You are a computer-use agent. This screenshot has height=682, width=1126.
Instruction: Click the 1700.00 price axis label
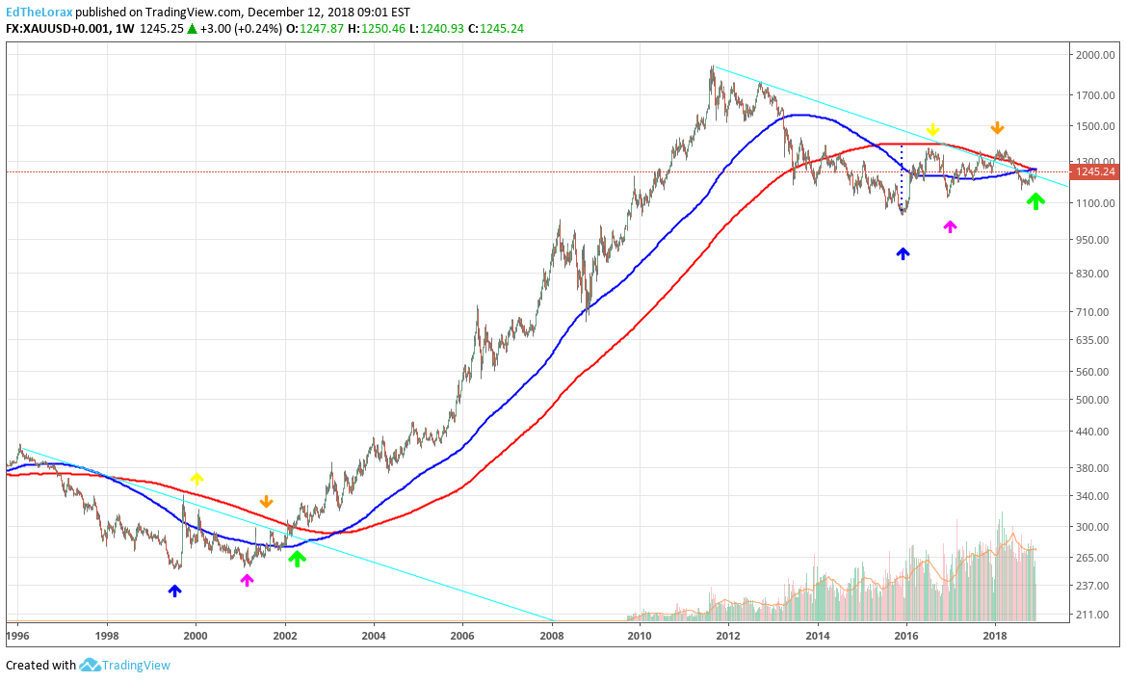coord(1095,95)
